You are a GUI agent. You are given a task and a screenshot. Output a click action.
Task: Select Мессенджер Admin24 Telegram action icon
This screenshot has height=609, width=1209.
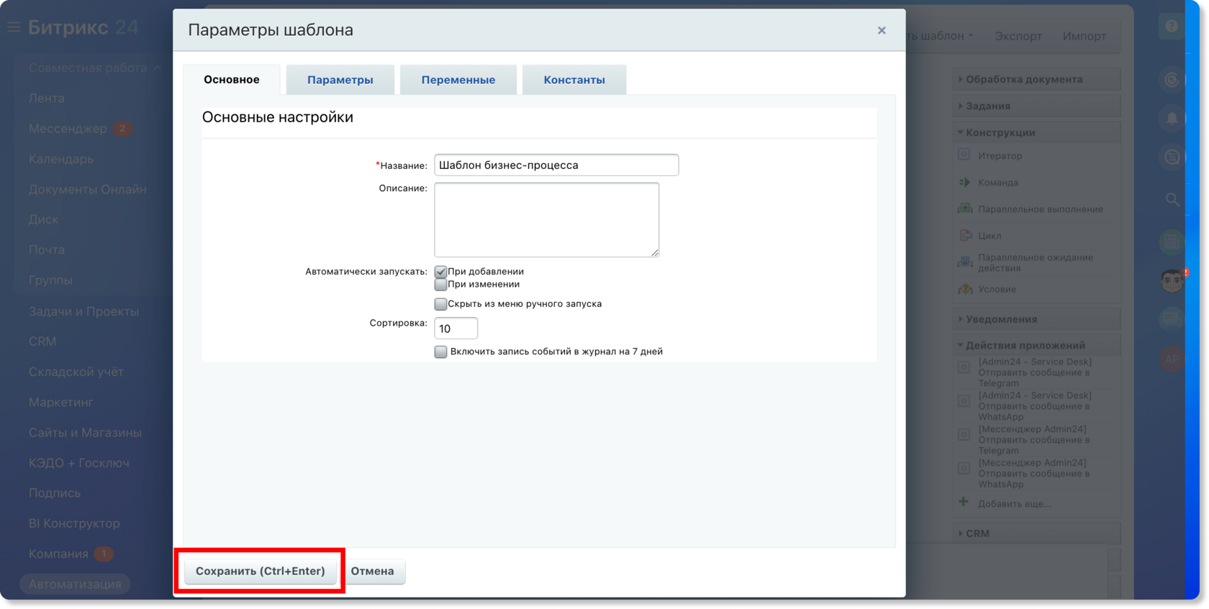[x=964, y=435]
